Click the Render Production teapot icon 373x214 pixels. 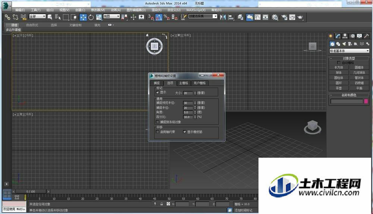[300, 17]
